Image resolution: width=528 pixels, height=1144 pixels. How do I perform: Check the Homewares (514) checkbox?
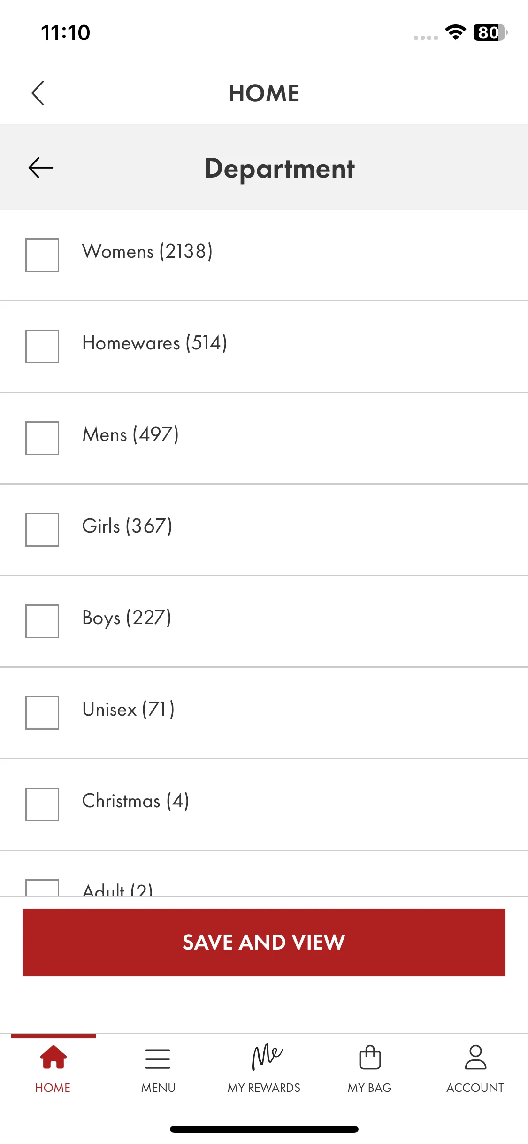pyautogui.click(x=42, y=347)
